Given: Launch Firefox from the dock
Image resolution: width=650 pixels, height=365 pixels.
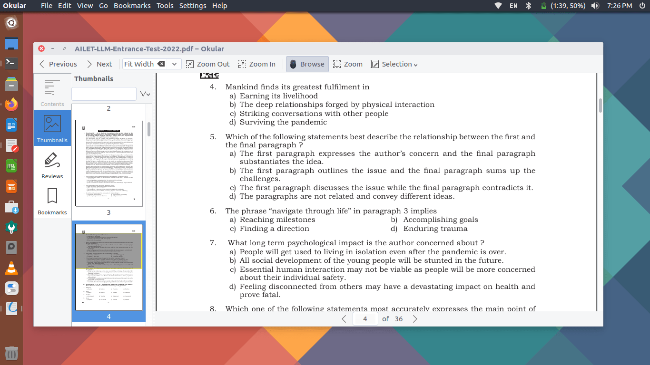Looking at the screenshot, I should (x=11, y=104).
